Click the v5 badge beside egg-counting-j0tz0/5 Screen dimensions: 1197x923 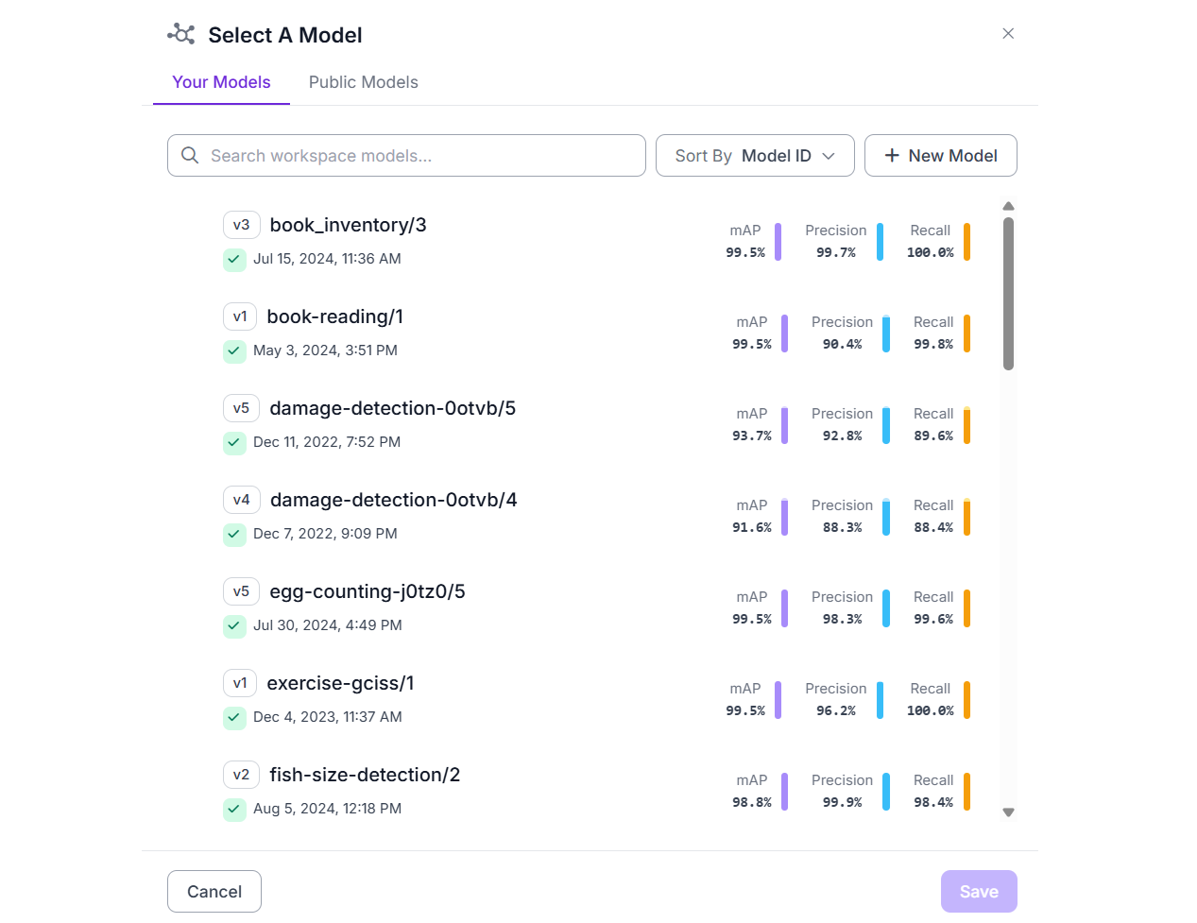241,591
